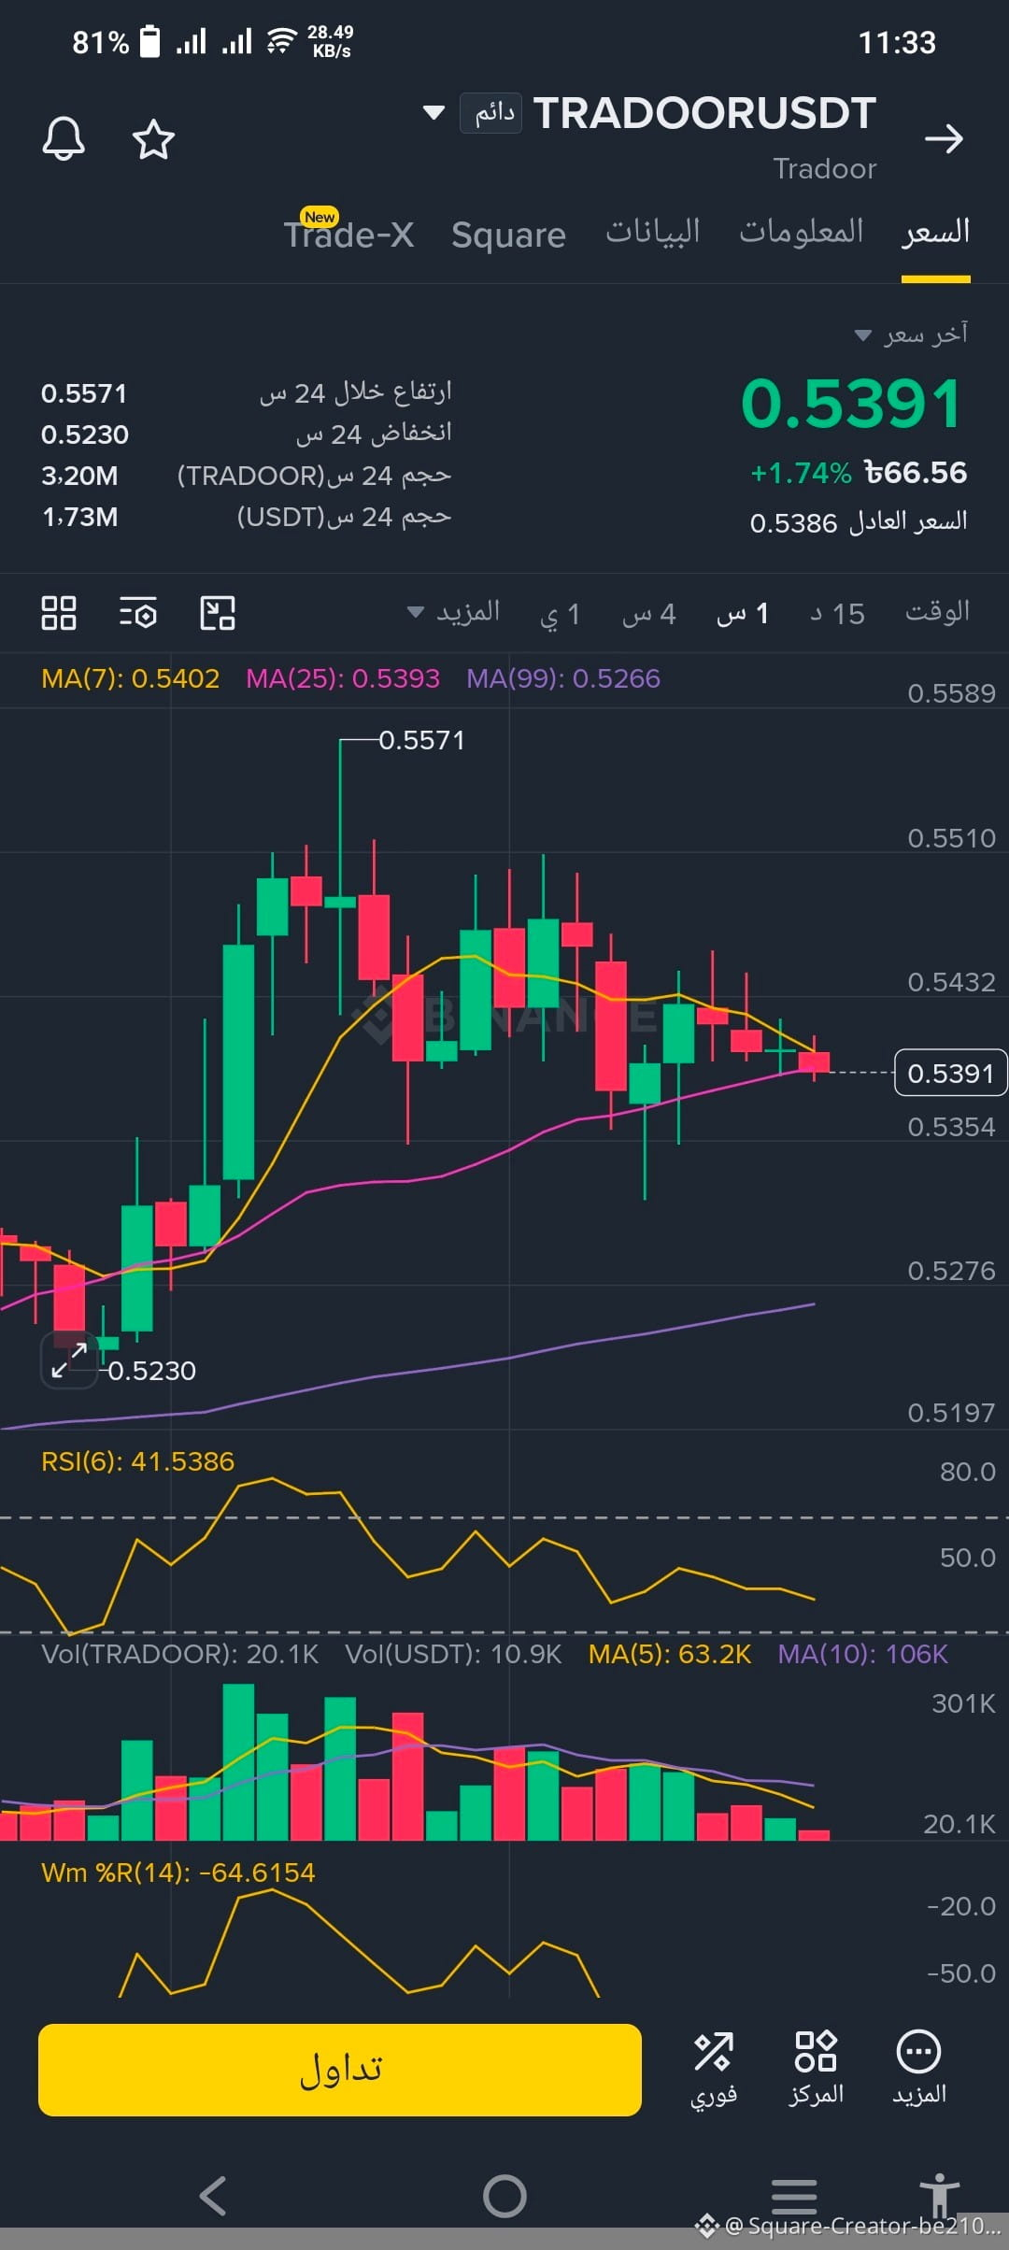The height and width of the screenshot is (2250, 1009).
Task: Tap the Wm %R(14): -64.6154 label
Action: (178, 1873)
